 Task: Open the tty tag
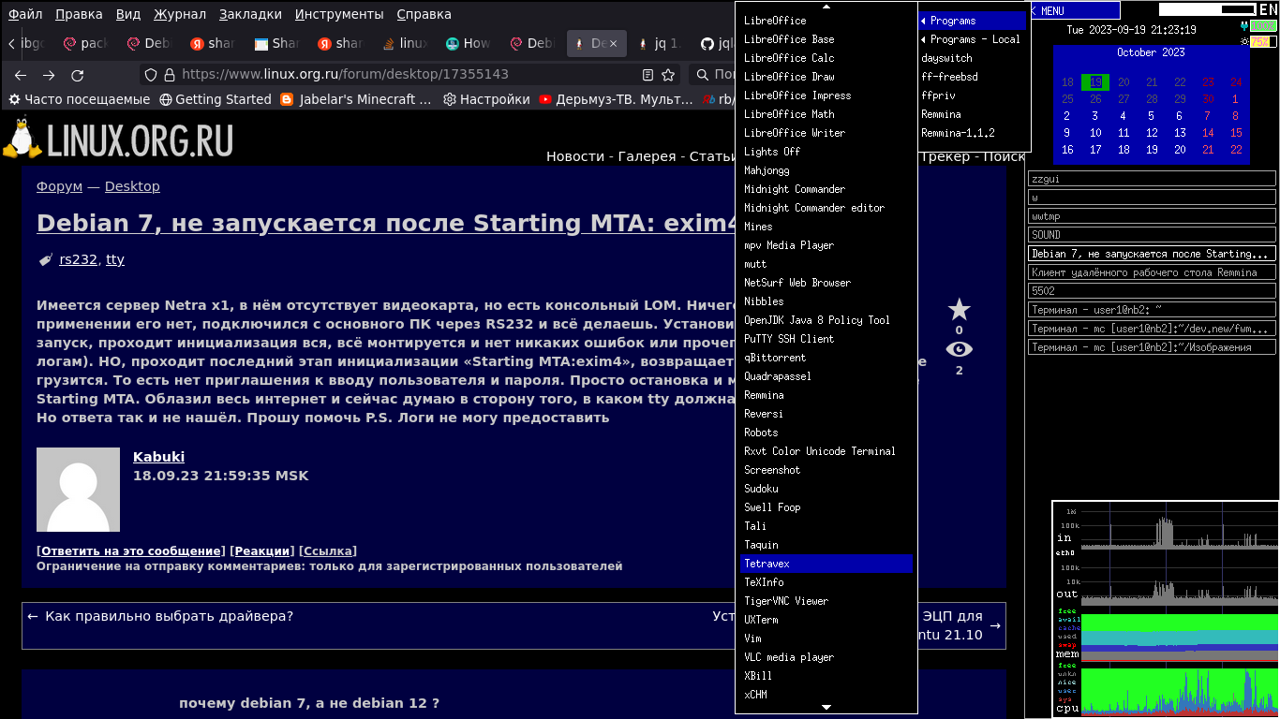click(x=115, y=259)
